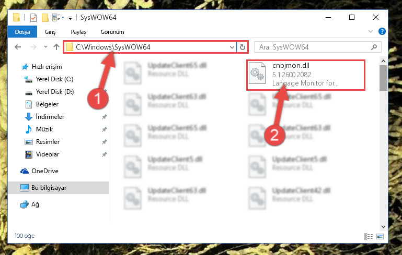Viewport: 402px width, 255px height.
Task: Open Yerel Disk (C:) in sidebar
Action: [x=54, y=79]
